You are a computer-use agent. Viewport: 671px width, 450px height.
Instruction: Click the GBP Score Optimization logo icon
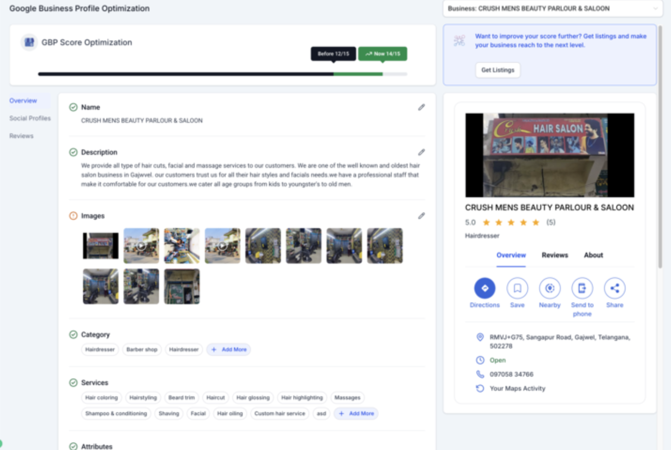pos(30,43)
